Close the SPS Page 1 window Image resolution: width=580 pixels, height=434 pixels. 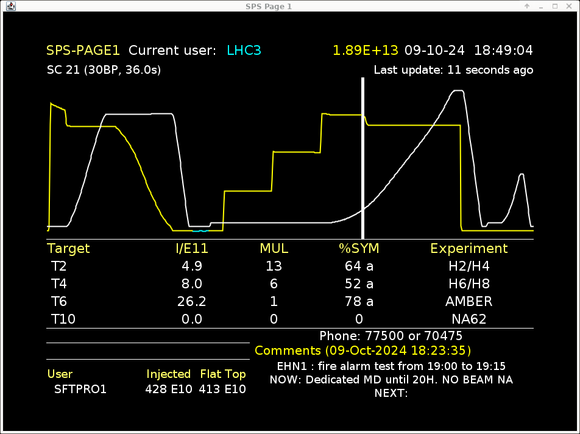(570, 5)
